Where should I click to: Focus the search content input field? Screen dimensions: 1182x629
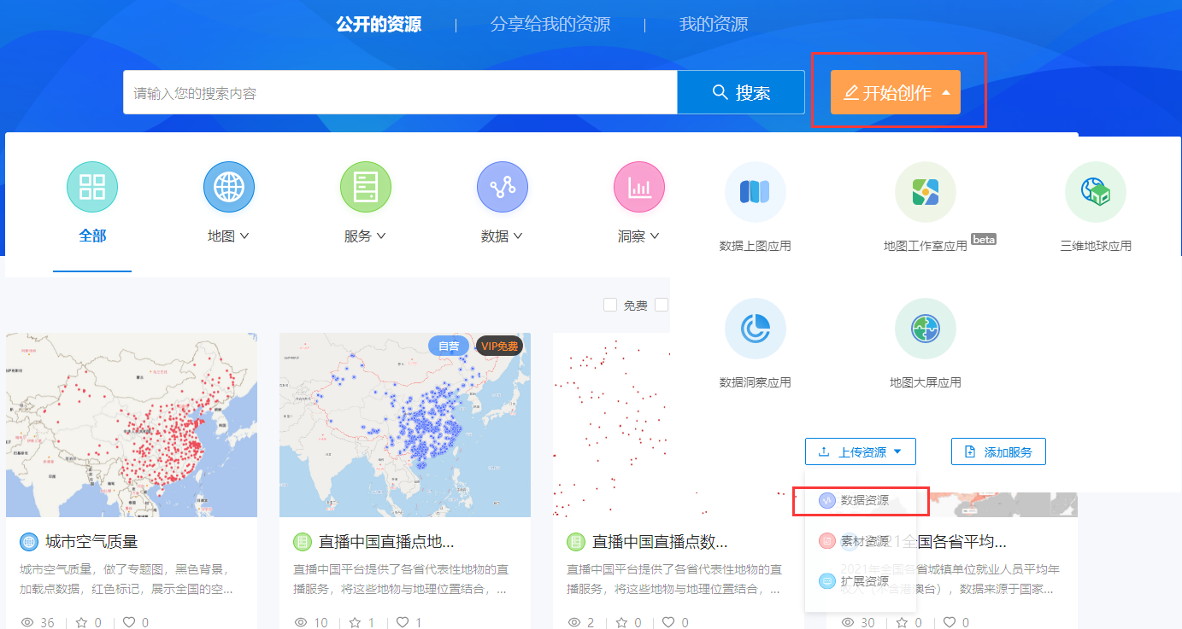pyautogui.click(x=400, y=93)
